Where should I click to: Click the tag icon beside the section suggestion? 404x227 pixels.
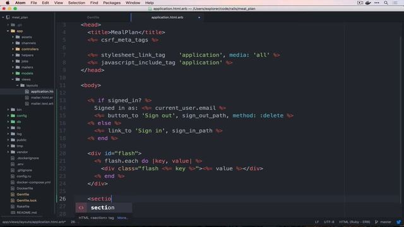[x=81, y=207]
